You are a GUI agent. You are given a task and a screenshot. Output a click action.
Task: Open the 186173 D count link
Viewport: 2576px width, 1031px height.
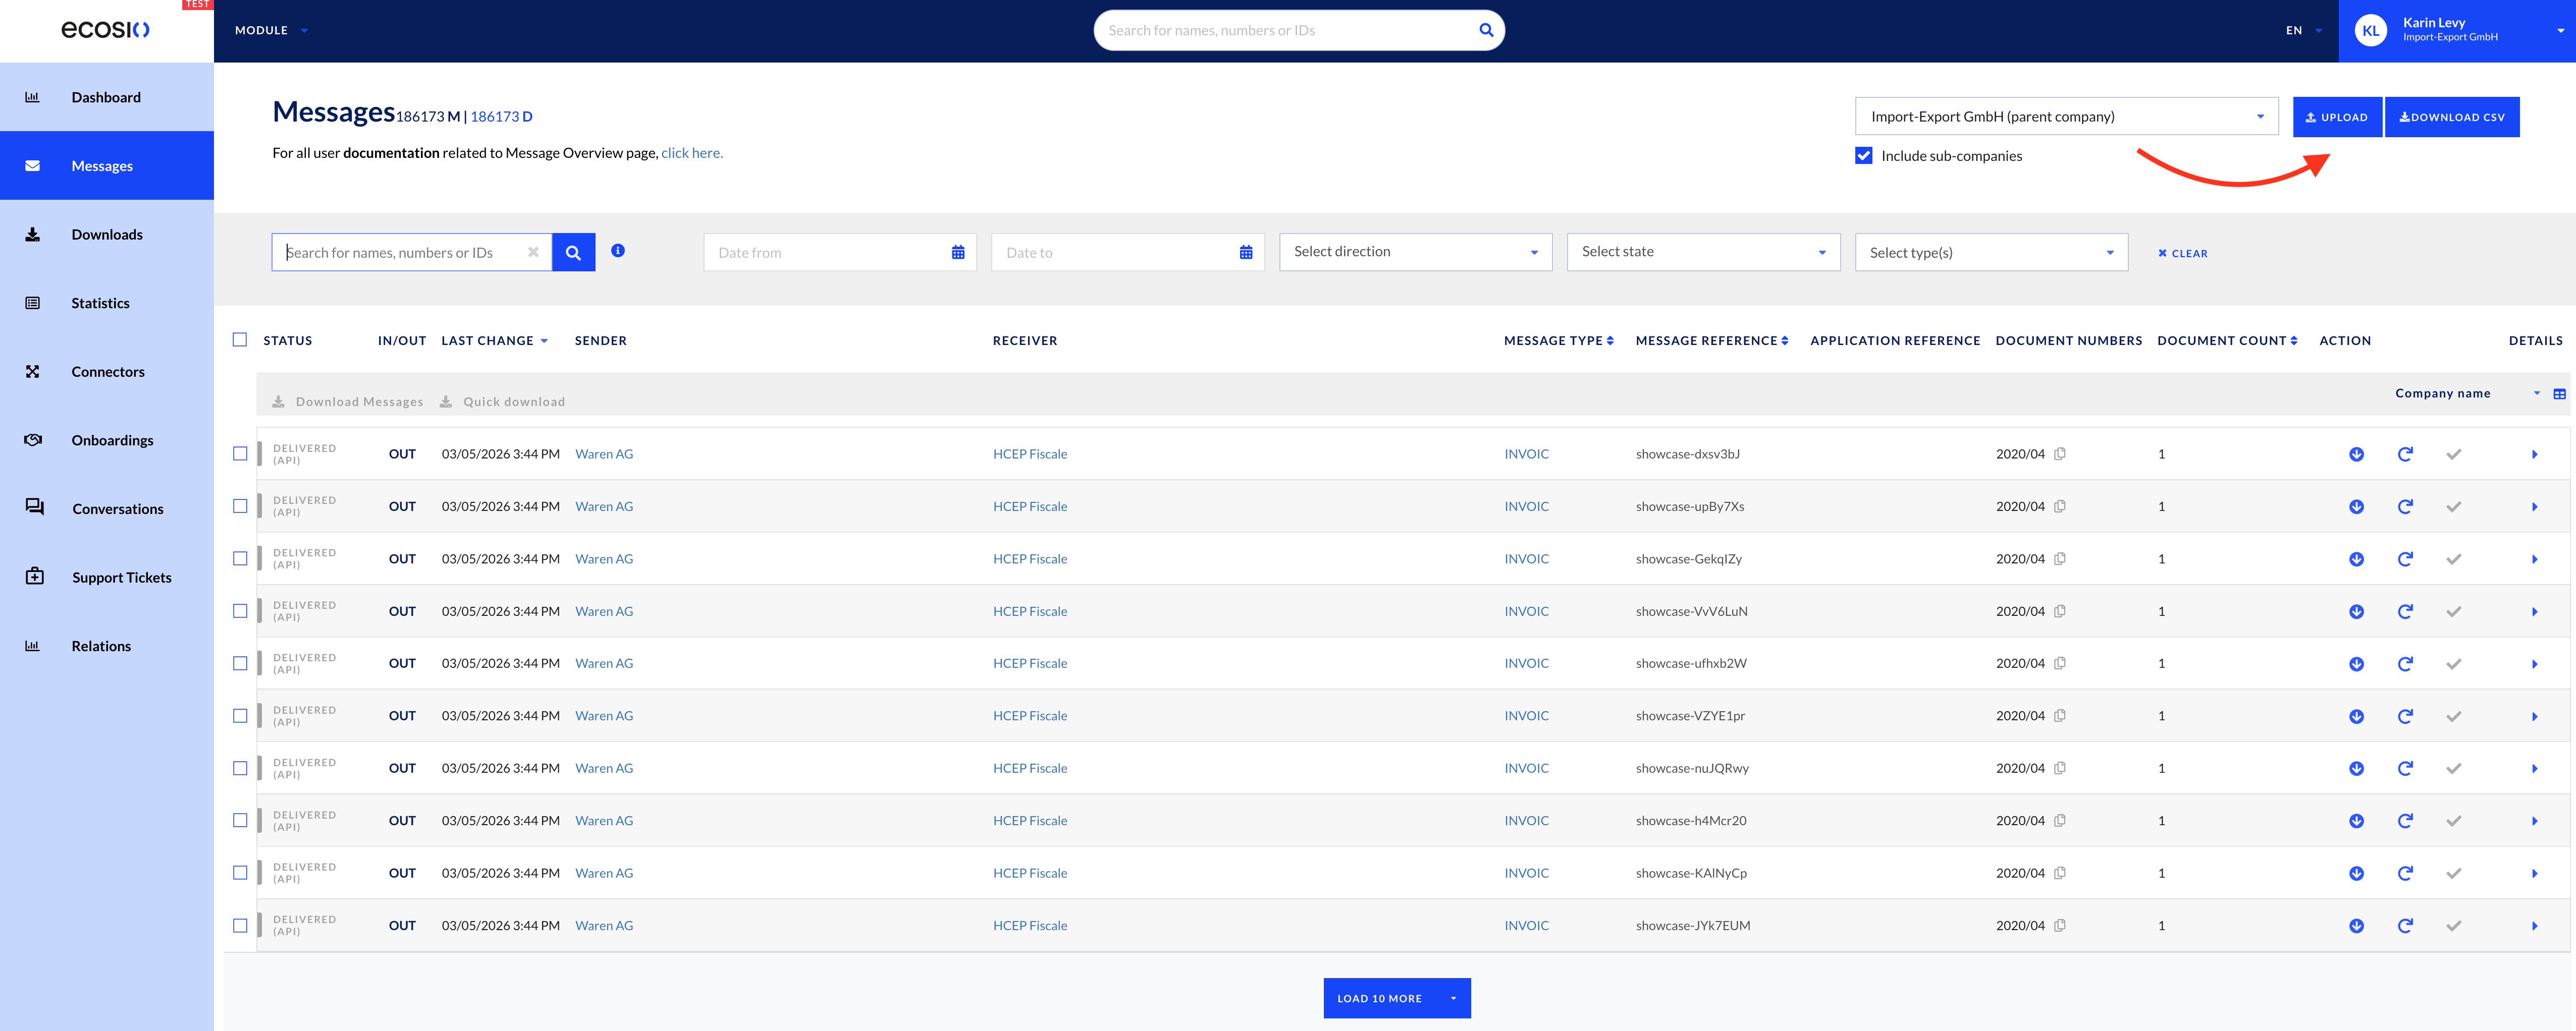tap(501, 117)
